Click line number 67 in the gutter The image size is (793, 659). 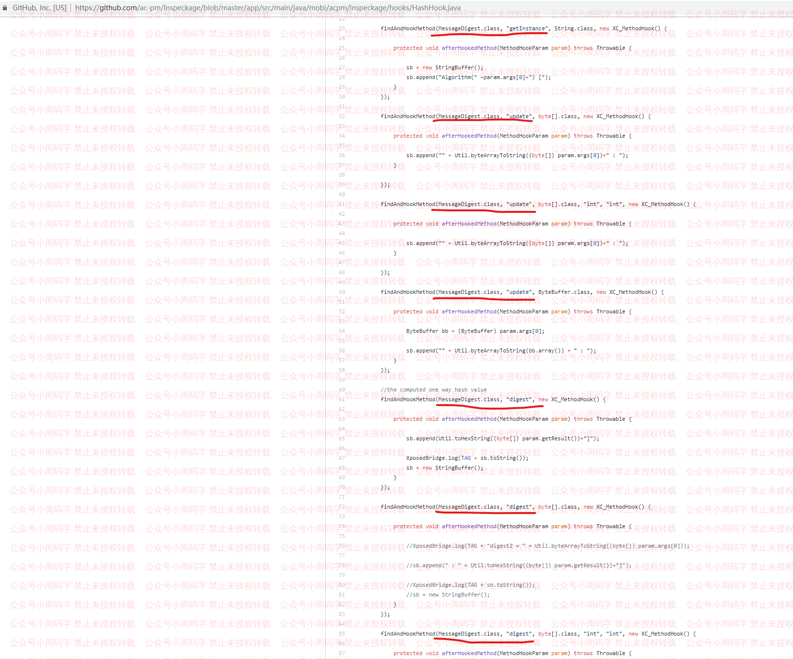click(342, 458)
